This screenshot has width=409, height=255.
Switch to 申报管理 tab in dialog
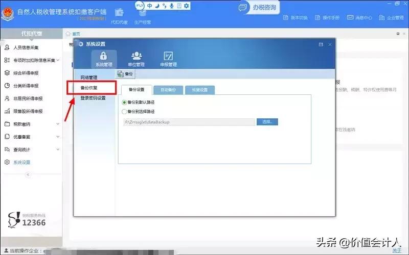(168, 59)
